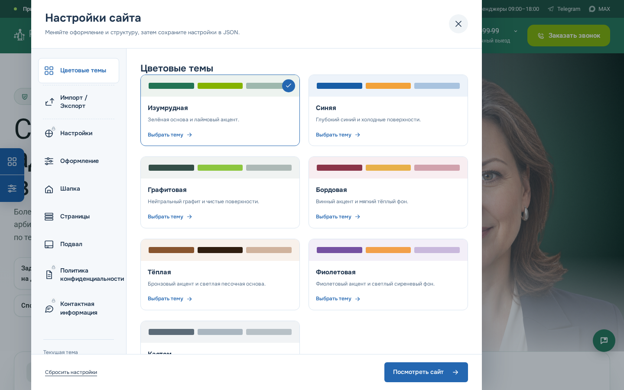Choose the Фиолетовая theme link
624x390 pixels.
338,299
